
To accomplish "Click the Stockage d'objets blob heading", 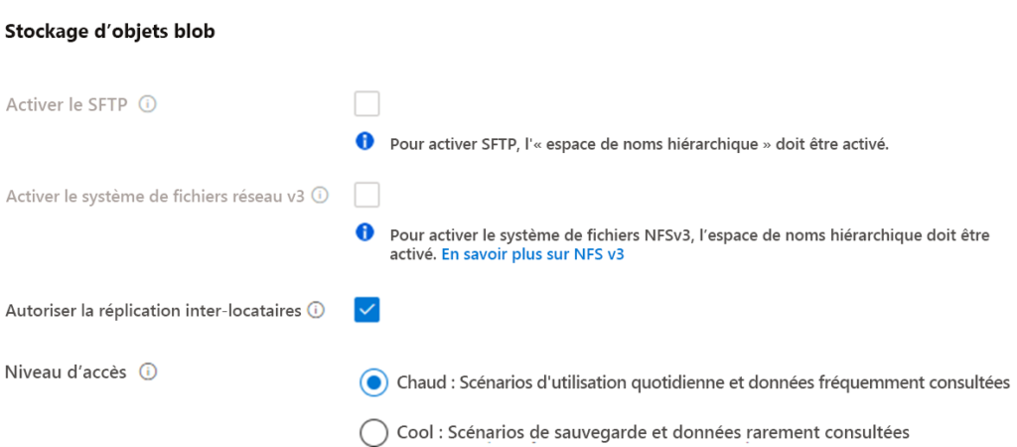I will coord(109,32).
